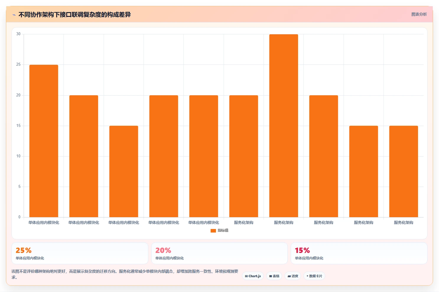Open the 20% stat card
The height and width of the screenshot is (292, 439).
[219, 253]
